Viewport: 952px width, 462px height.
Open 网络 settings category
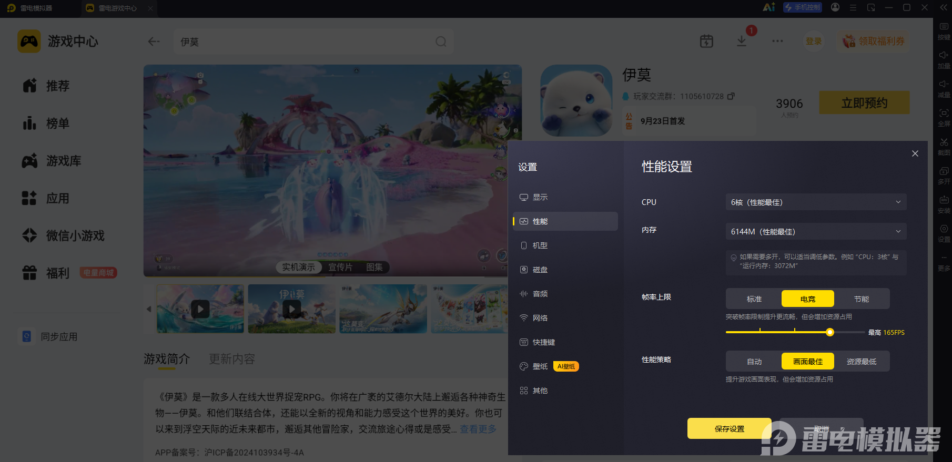(x=565, y=318)
